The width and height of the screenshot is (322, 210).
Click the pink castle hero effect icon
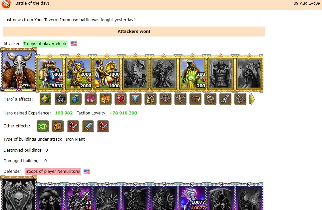click(x=91, y=99)
